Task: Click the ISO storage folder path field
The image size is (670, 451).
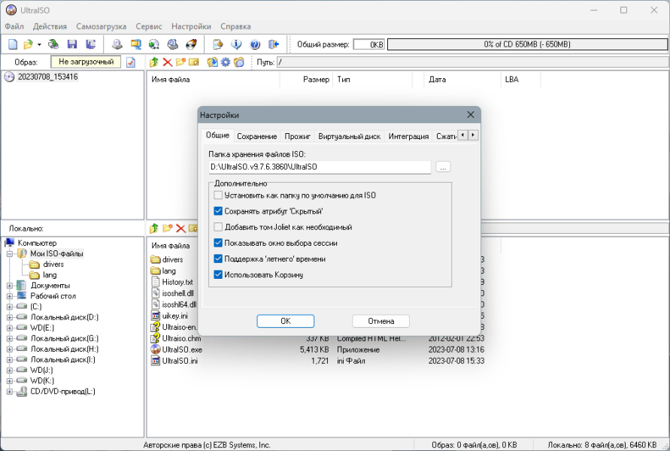Action: 320,167
